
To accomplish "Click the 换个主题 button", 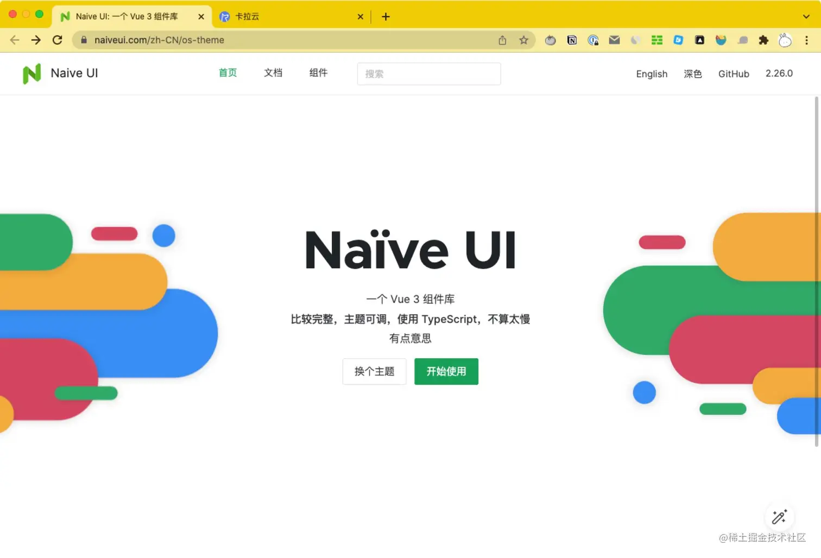I will tap(374, 371).
